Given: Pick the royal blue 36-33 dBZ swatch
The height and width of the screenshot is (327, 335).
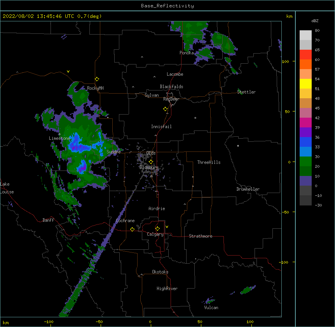Looking at the screenshot, I should [x=305, y=142].
